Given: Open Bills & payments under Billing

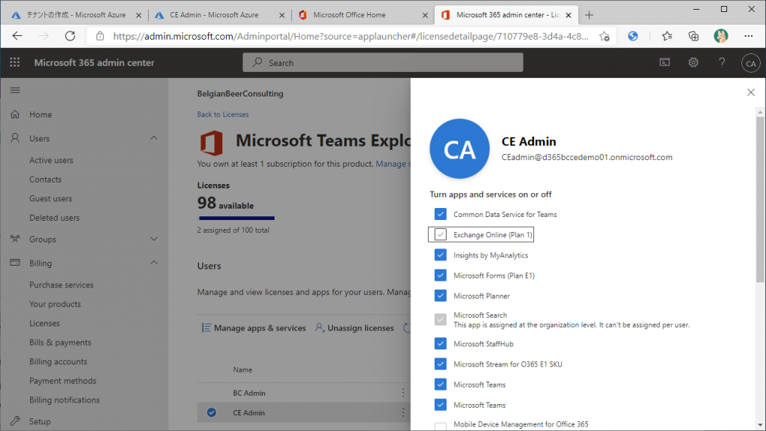Looking at the screenshot, I should point(60,343).
